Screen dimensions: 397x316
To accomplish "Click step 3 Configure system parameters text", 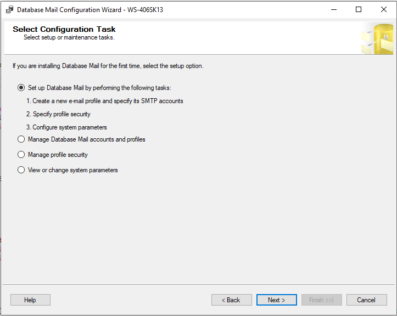I will pos(66,127).
